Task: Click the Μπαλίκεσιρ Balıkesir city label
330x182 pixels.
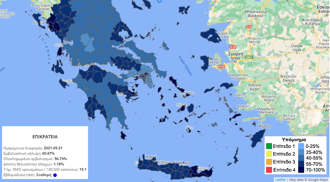Action: [256, 14]
